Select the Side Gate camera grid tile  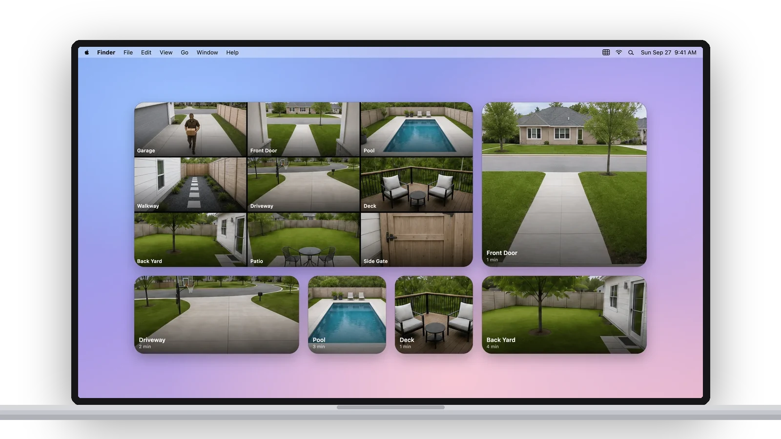coord(417,239)
